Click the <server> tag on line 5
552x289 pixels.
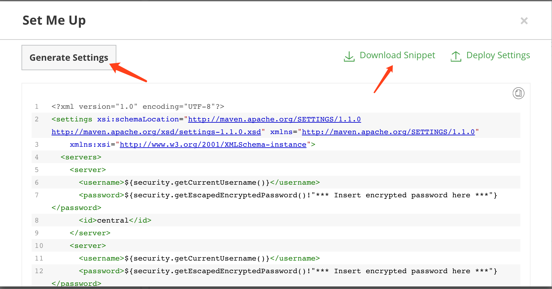coord(88,170)
